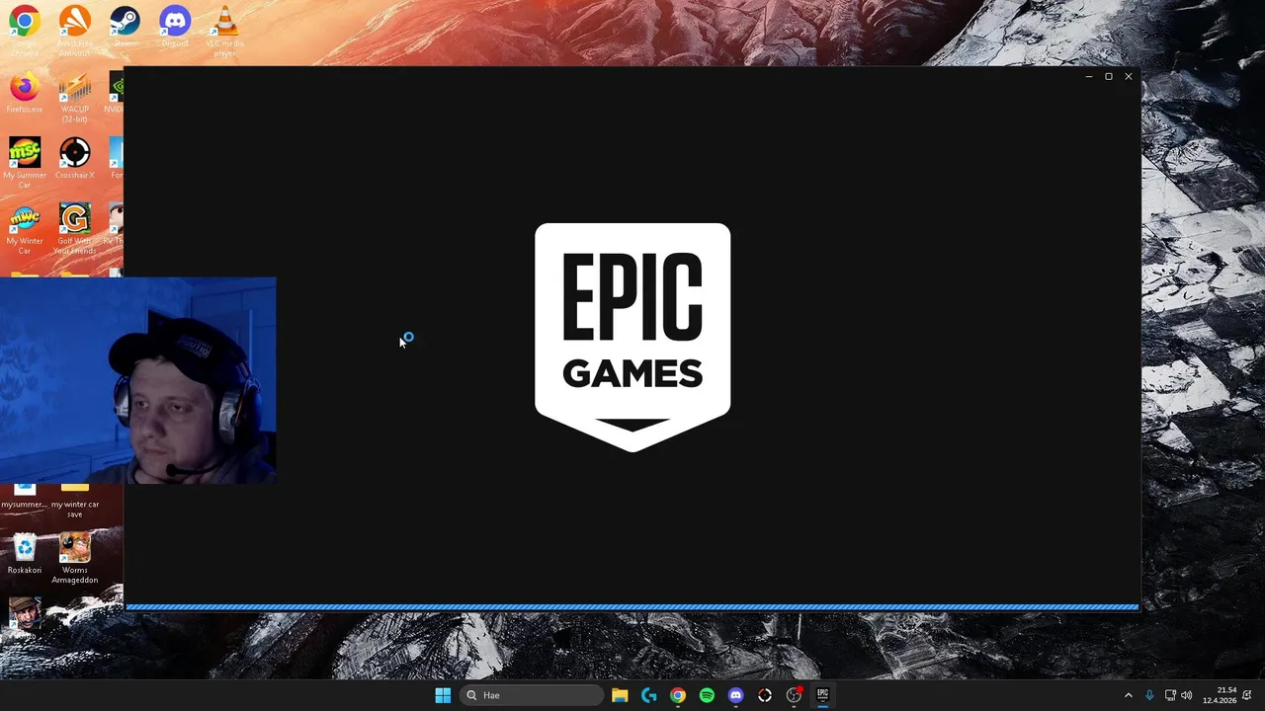This screenshot has width=1265, height=711.
Task: Open Logitech G HUB from the taskbar
Action: pyautogui.click(x=648, y=695)
